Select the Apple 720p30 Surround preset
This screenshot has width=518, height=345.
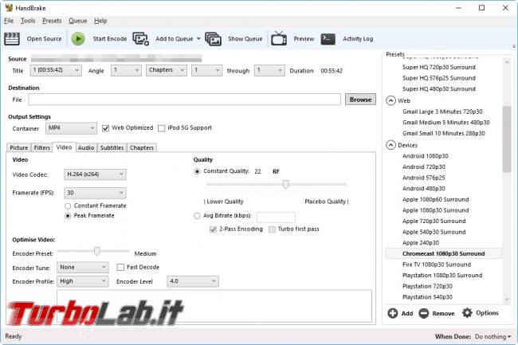pyautogui.click(x=434, y=221)
